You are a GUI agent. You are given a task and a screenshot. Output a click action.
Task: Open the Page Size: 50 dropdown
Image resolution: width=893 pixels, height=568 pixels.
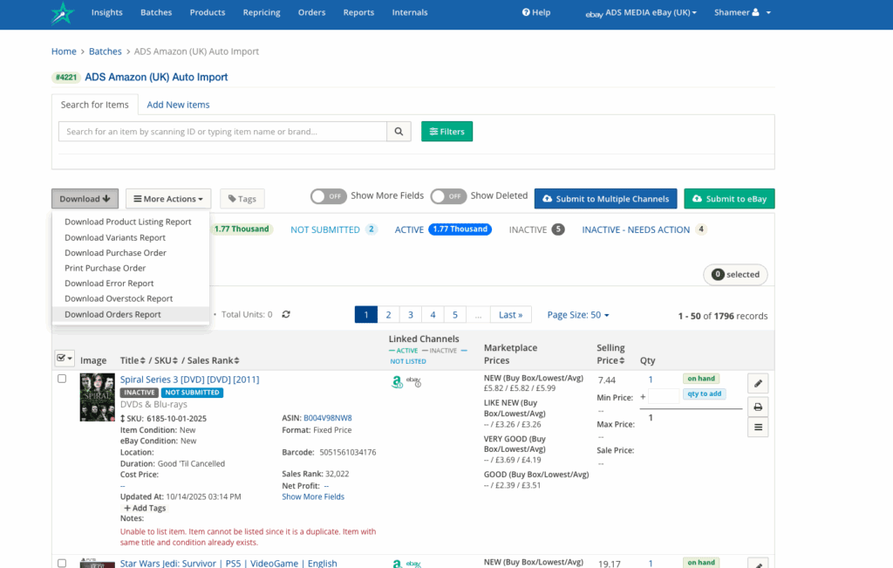pyautogui.click(x=577, y=315)
